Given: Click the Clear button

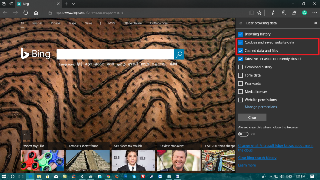Looking at the screenshot, I should 252,117.
